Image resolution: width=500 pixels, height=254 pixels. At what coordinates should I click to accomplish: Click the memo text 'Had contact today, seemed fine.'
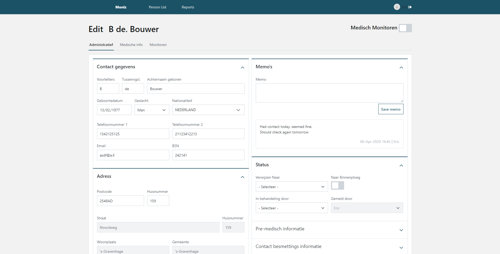(x=286, y=127)
